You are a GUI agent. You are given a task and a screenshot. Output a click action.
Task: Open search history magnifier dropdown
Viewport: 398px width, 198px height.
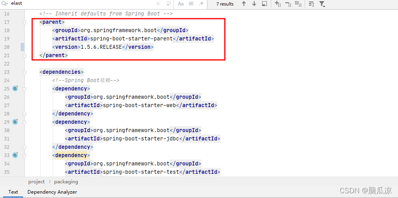point(5,4)
